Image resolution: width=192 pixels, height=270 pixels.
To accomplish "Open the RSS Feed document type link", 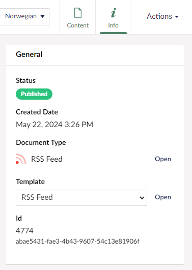I will pos(163,159).
